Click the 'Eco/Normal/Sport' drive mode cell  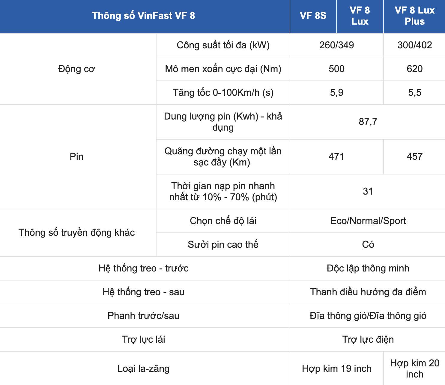point(368,221)
